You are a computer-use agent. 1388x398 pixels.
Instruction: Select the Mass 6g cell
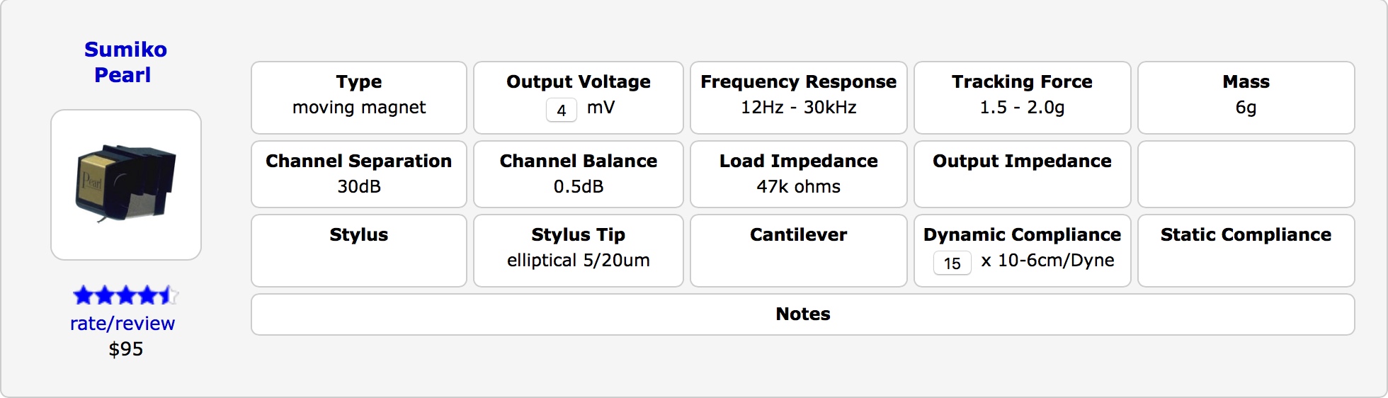pyautogui.click(x=1246, y=98)
